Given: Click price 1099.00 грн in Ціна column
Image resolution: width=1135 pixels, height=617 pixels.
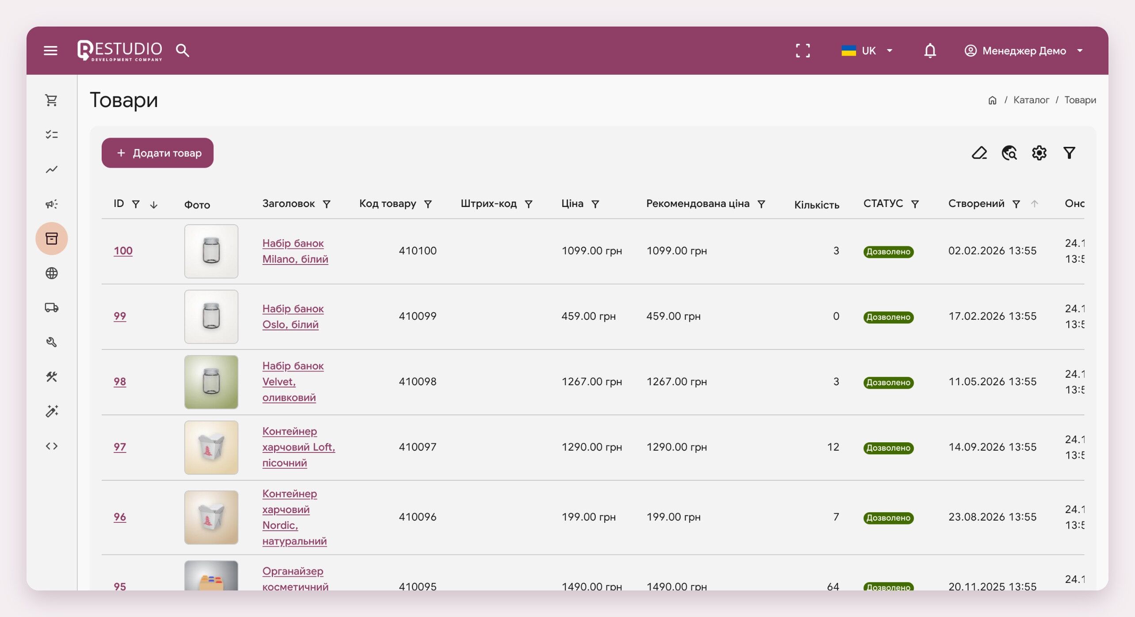Looking at the screenshot, I should pos(591,251).
